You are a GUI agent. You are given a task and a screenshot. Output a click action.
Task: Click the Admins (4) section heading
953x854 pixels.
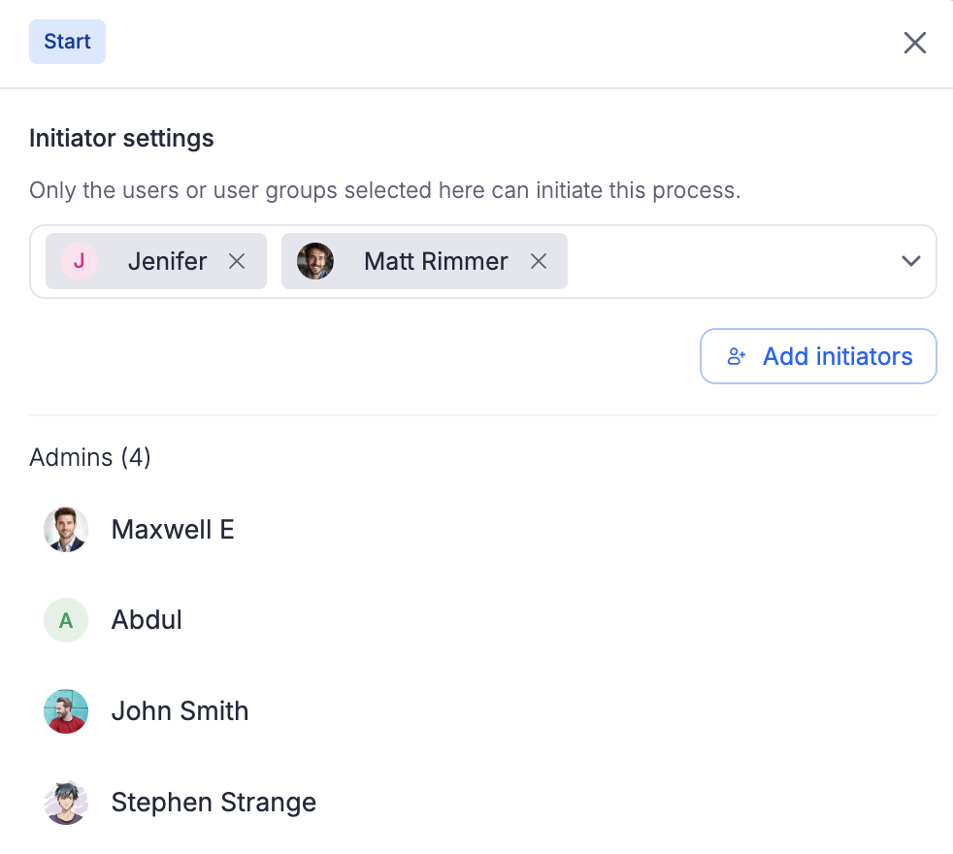[x=90, y=457]
